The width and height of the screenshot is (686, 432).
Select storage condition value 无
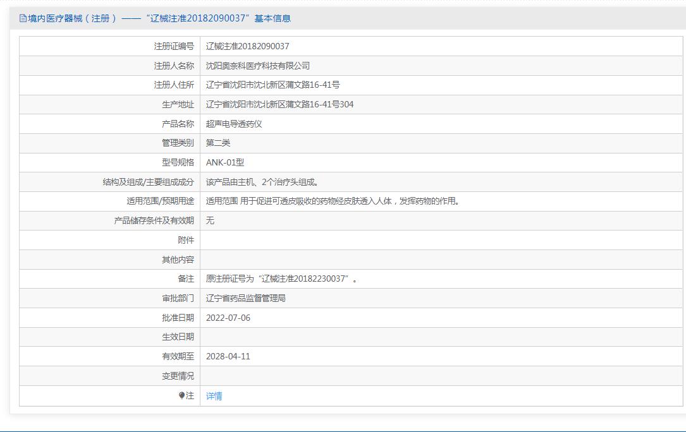pos(210,220)
